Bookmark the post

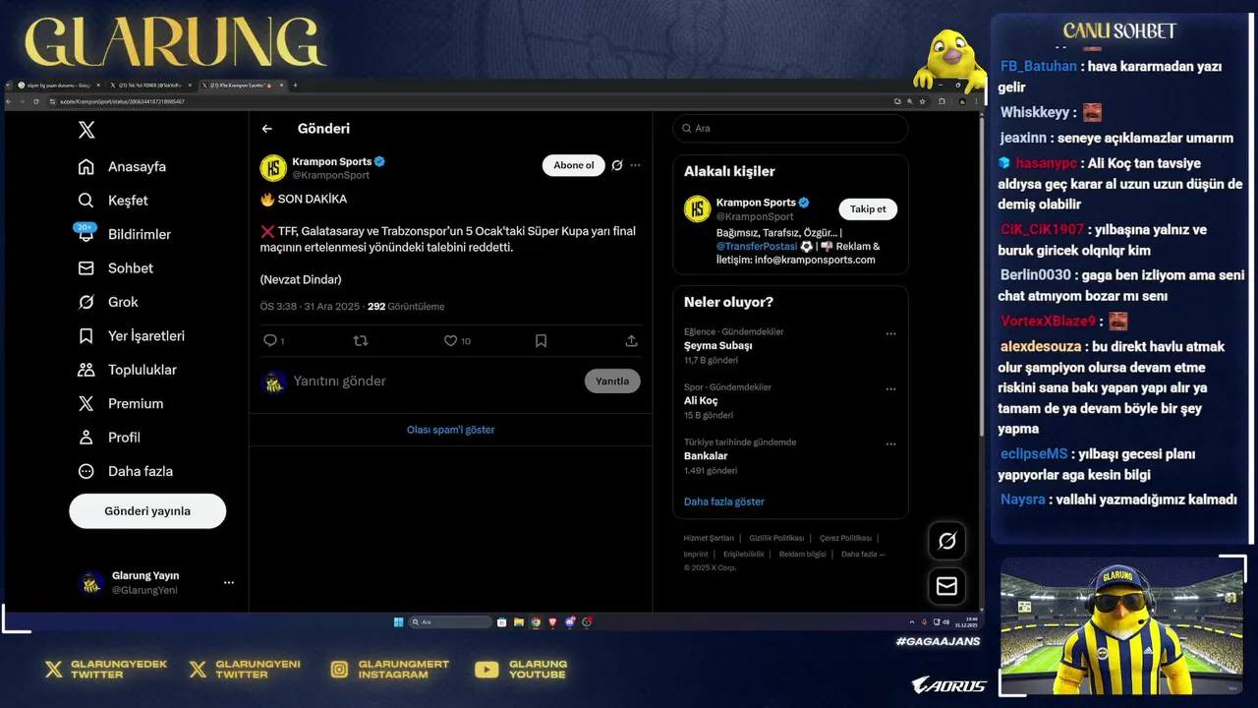541,341
